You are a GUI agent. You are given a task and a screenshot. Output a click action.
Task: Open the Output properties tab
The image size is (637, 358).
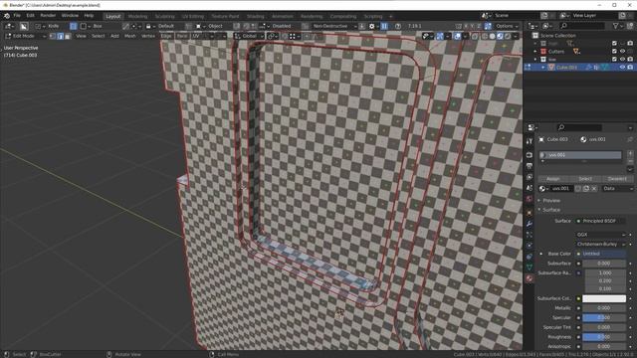click(529, 166)
